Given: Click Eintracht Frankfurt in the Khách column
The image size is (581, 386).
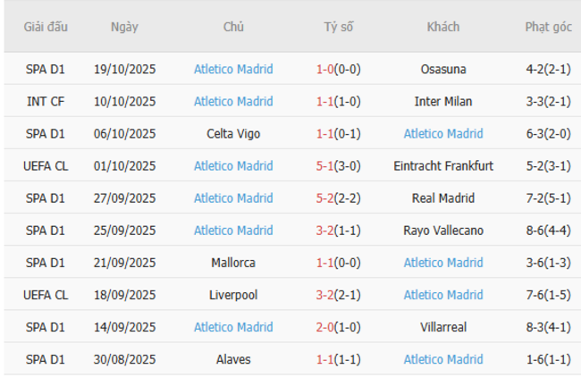Looking at the screenshot, I should click(442, 165).
